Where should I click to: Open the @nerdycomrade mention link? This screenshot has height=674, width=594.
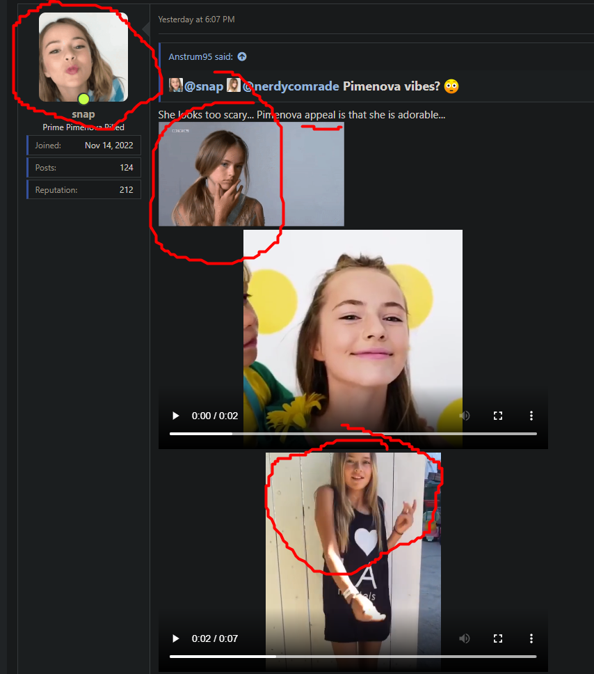click(291, 86)
